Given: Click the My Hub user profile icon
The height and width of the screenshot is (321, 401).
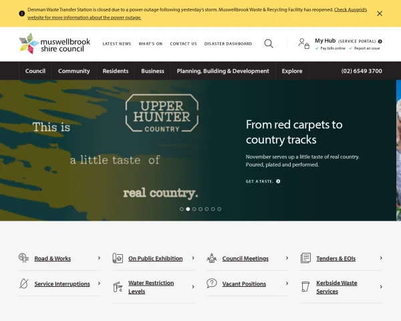Looking at the screenshot, I should (303, 43).
